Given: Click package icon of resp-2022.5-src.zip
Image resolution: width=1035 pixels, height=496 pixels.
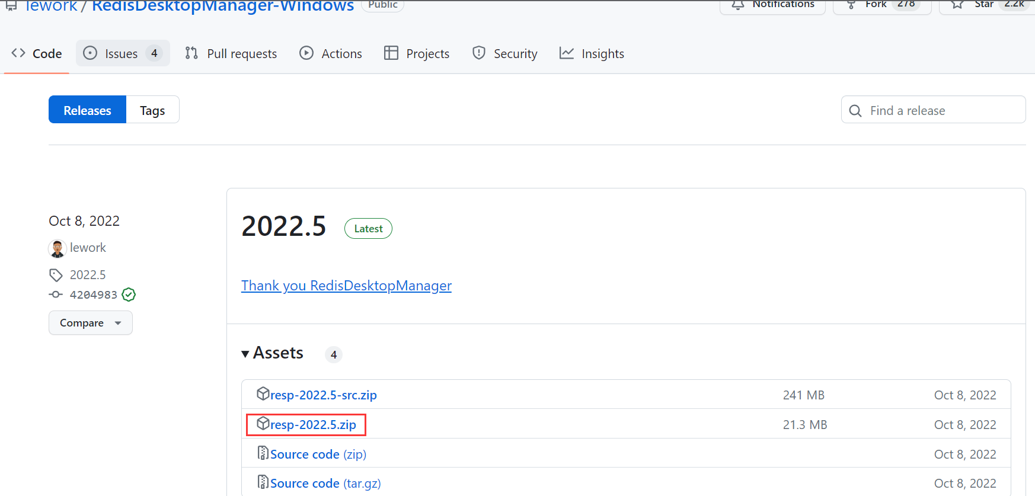Looking at the screenshot, I should tap(263, 393).
